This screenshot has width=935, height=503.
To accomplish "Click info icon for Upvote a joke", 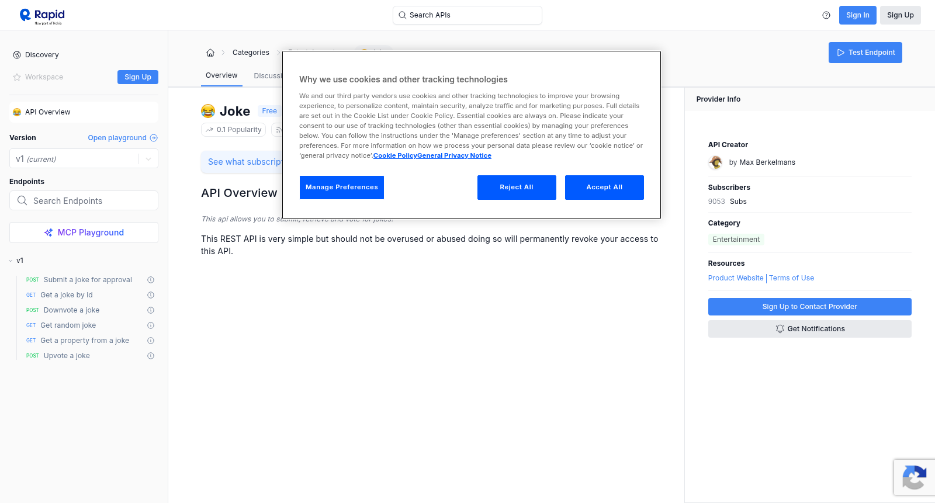I will coord(151,356).
